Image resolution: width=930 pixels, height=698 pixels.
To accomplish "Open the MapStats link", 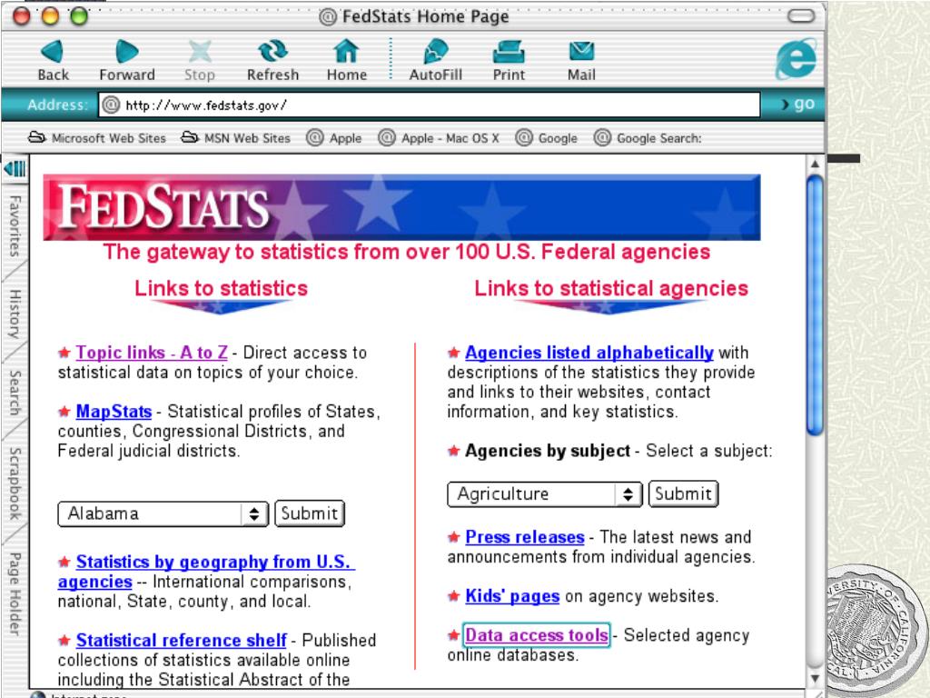I will click(114, 412).
